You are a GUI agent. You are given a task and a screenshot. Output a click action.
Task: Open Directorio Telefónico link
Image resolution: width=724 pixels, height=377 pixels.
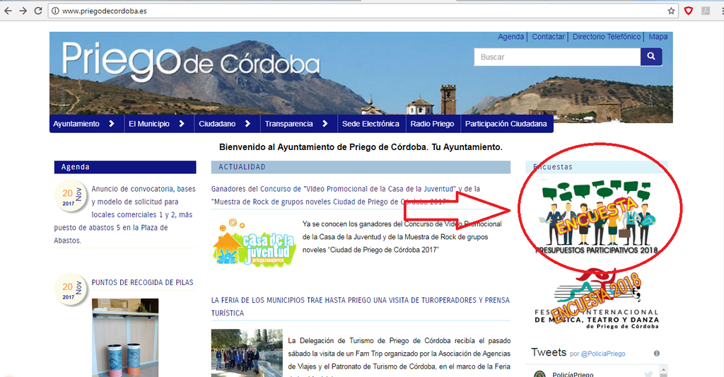[607, 37]
